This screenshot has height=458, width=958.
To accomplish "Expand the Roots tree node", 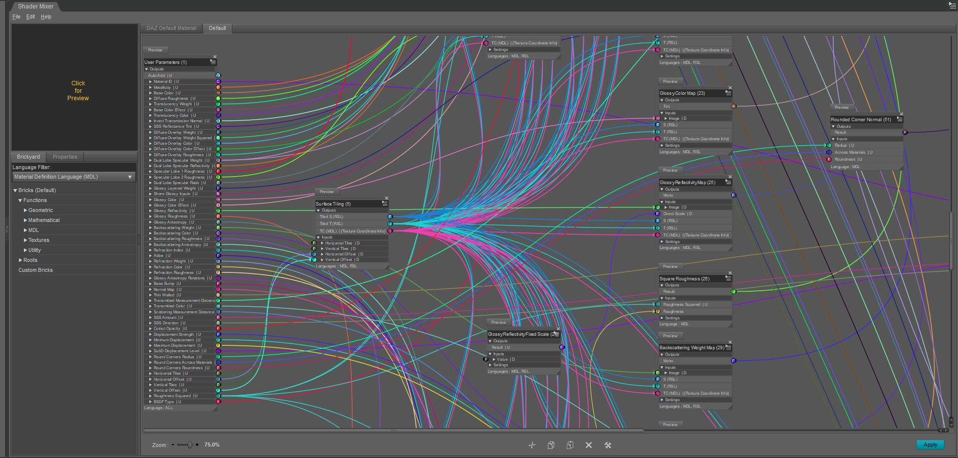I will click(20, 260).
